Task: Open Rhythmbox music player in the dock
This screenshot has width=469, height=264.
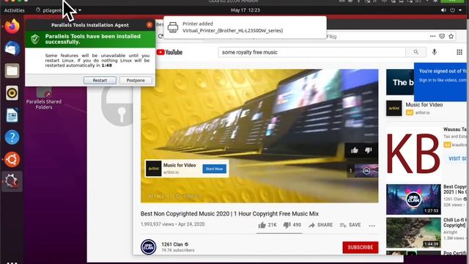Action: click(12, 93)
